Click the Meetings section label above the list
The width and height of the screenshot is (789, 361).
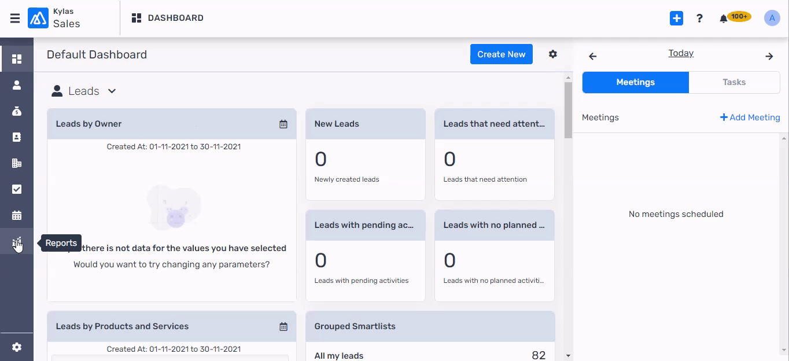click(600, 117)
